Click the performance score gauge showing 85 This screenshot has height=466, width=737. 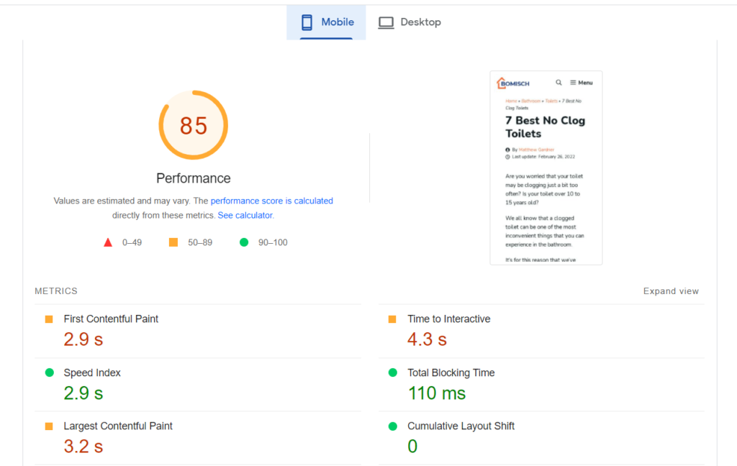pos(193,125)
